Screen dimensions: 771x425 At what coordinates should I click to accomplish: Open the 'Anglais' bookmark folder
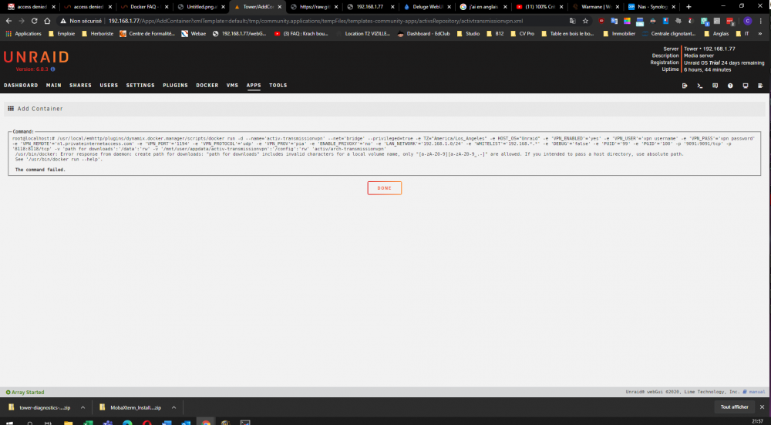716,33
